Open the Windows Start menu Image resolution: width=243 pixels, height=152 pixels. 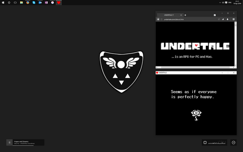pos(3,3)
